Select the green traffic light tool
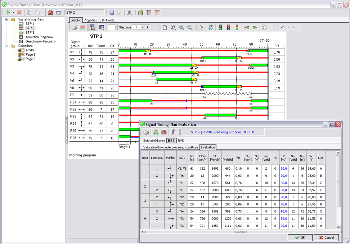Screen dimensions: 350x244 pos(220,27)
